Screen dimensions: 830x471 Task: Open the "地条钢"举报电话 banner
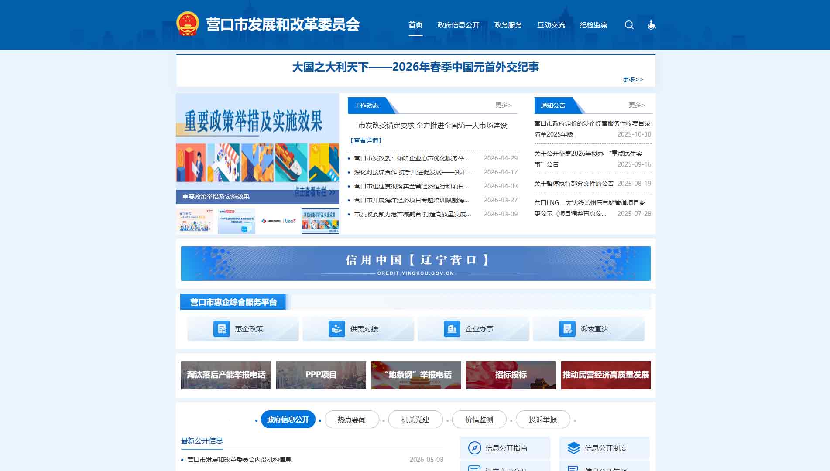[416, 375]
